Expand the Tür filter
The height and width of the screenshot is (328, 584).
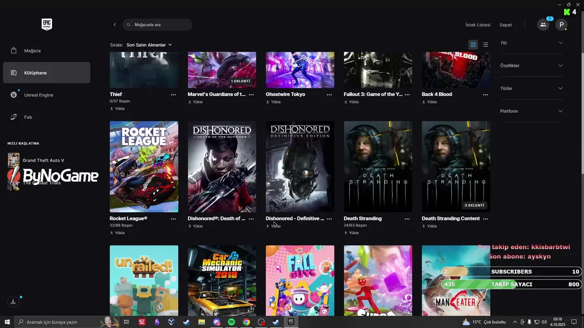click(x=532, y=43)
